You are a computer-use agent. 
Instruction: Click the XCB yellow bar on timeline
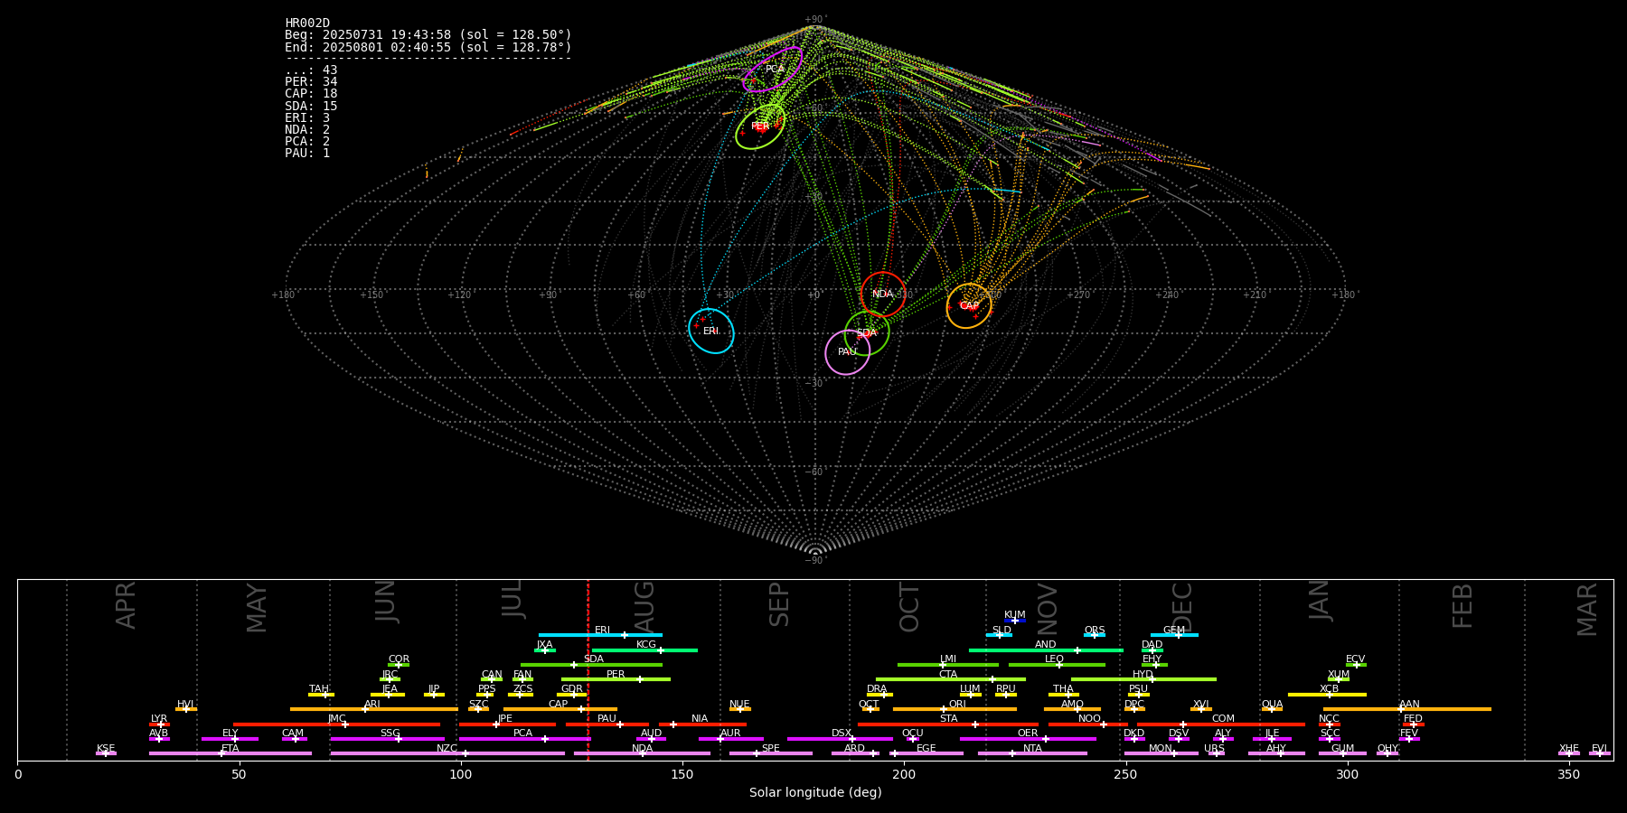coord(1327,695)
